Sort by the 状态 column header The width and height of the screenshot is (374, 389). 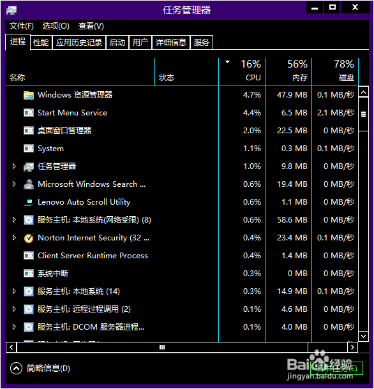pos(186,72)
